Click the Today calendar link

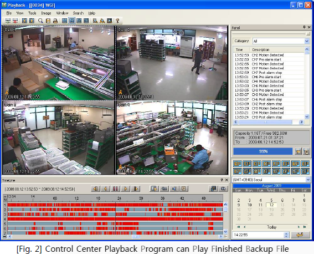(271, 227)
